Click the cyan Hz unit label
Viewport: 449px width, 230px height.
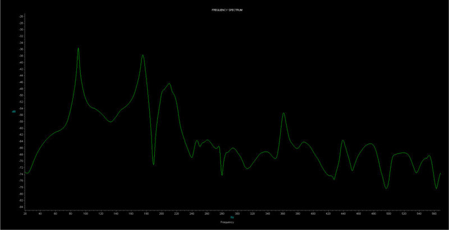point(232,218)
